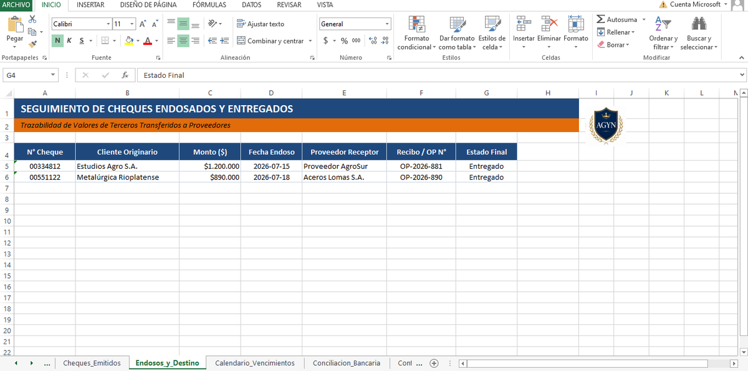Viewport: 748px width, 371px height.
Task: Open the Borrar clear dropdown
Action: [x=613, y=45]
